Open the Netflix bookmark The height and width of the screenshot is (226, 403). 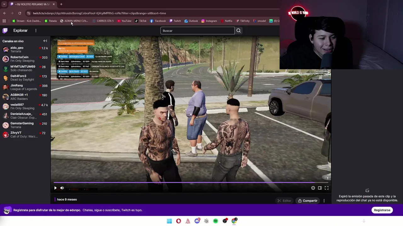pyautogui.click(x=226, y=21)
